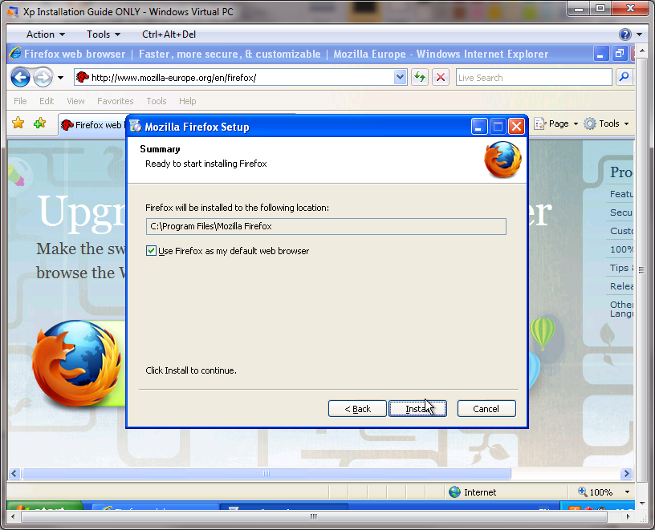Click the Virtual PC vertical scrollbar thumb
This screenshot has height=530, width=655.
641,270
